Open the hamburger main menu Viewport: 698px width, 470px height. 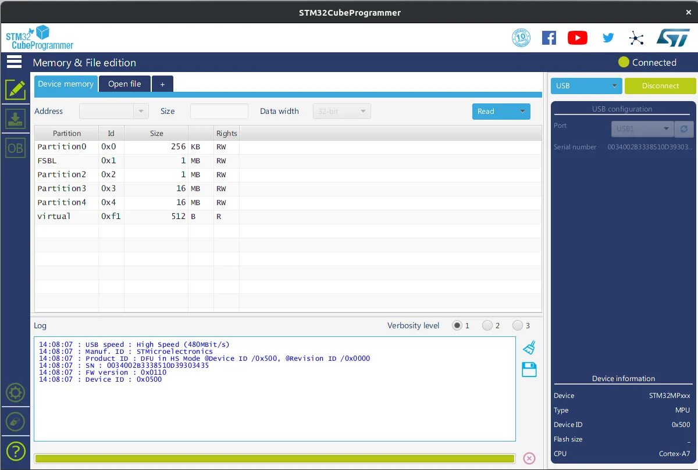14,62
